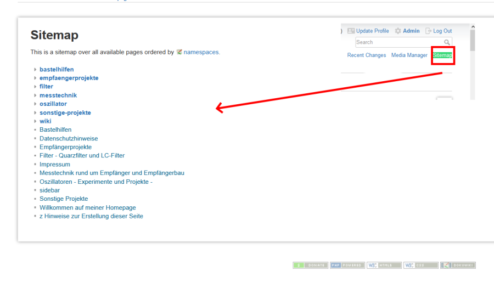The height and width of the screenshot is (282, 494).
Task: Click the DokuWiki badge in the footer
Action: coord(458,266)
